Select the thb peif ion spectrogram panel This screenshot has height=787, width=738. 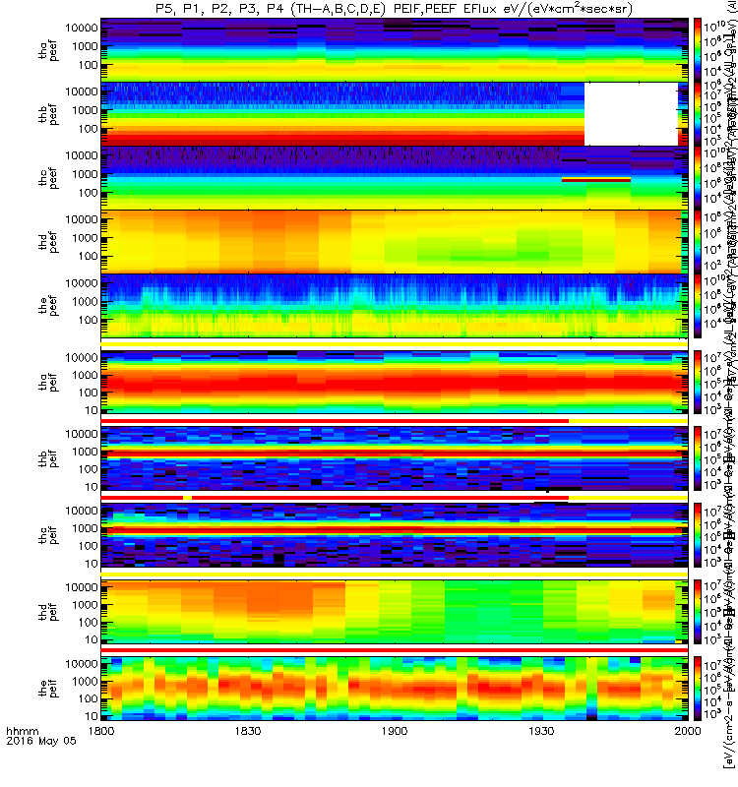point(395,458)
